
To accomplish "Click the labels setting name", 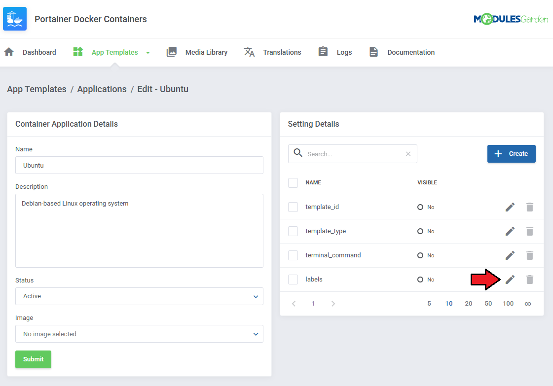I will tap(314, 280).
